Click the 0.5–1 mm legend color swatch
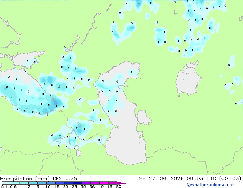The height and width of the screenshot is (188, 243). click(x=15, y=183)
